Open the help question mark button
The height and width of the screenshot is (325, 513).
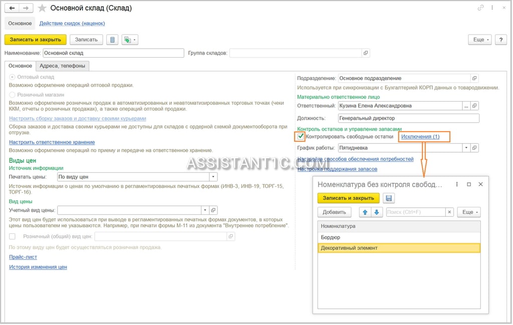pos(500,40)
